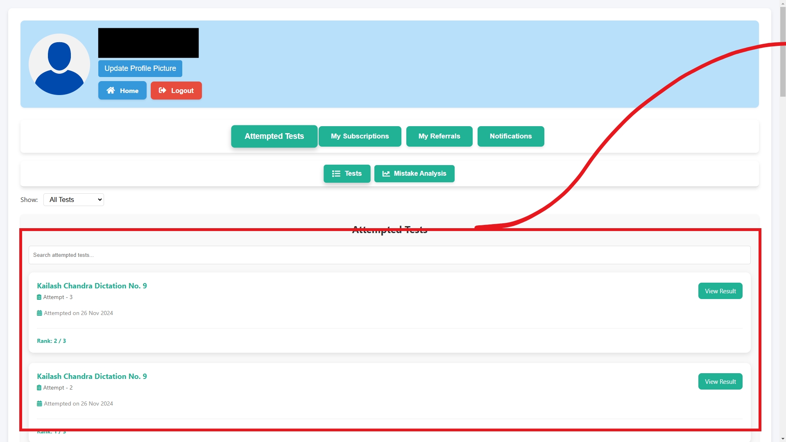
Task: Click the chart icon beside Mistake Analysis
Action: (385, 173)
